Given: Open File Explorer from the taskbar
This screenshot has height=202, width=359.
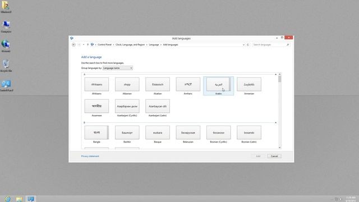Looking at the screenshot, I should tap(19, 199).
